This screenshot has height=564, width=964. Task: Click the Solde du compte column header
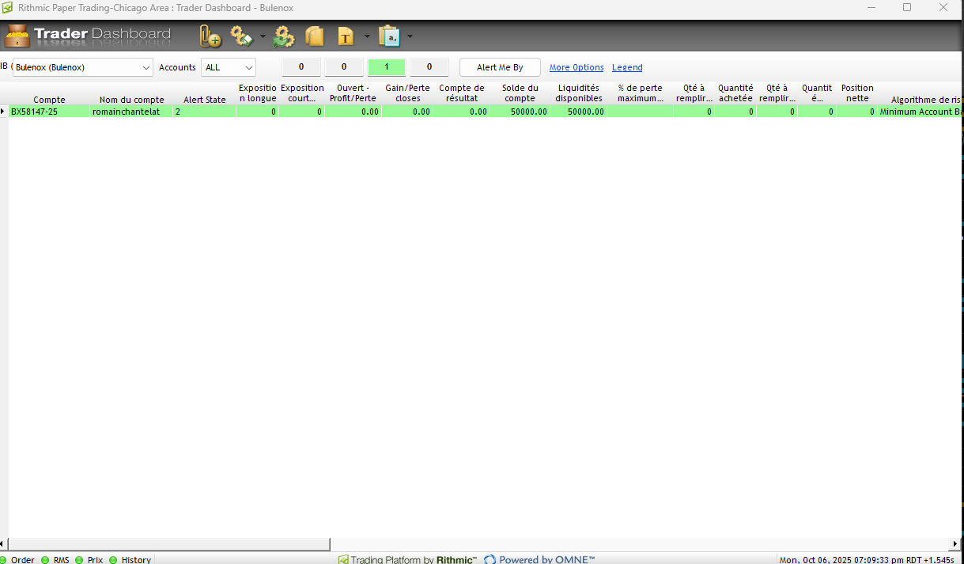click(x=520, y=93)
